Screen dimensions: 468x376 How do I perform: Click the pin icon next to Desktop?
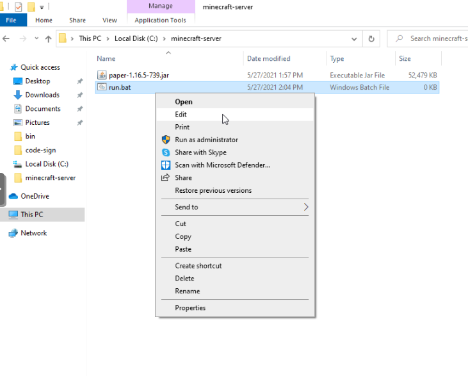coord(79,81)
